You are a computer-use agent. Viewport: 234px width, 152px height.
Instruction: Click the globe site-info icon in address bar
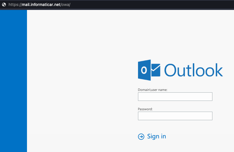[4, 5]
